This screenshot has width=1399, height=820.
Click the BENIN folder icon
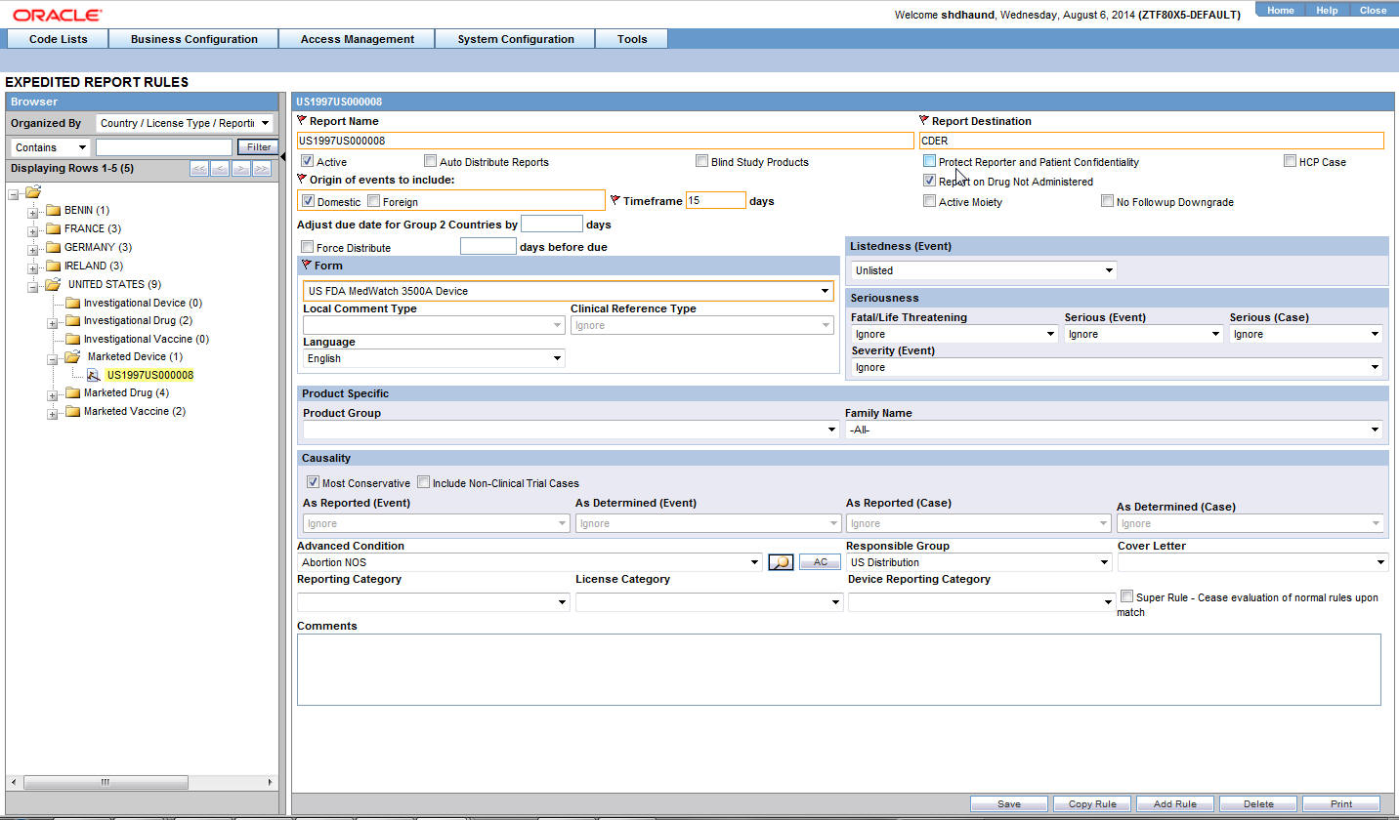pos(53,211)
